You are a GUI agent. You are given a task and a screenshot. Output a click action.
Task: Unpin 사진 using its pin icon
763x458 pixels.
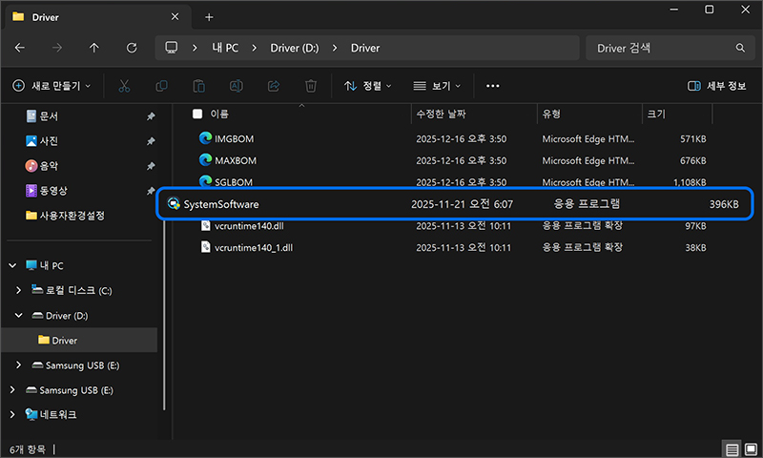[151, 141]
